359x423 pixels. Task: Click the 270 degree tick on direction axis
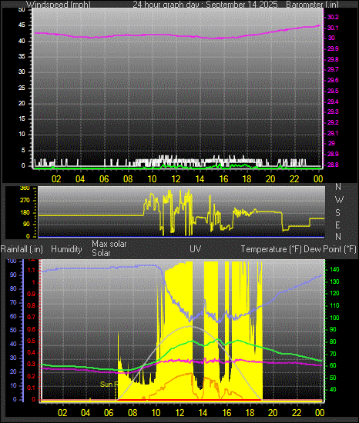25,201
